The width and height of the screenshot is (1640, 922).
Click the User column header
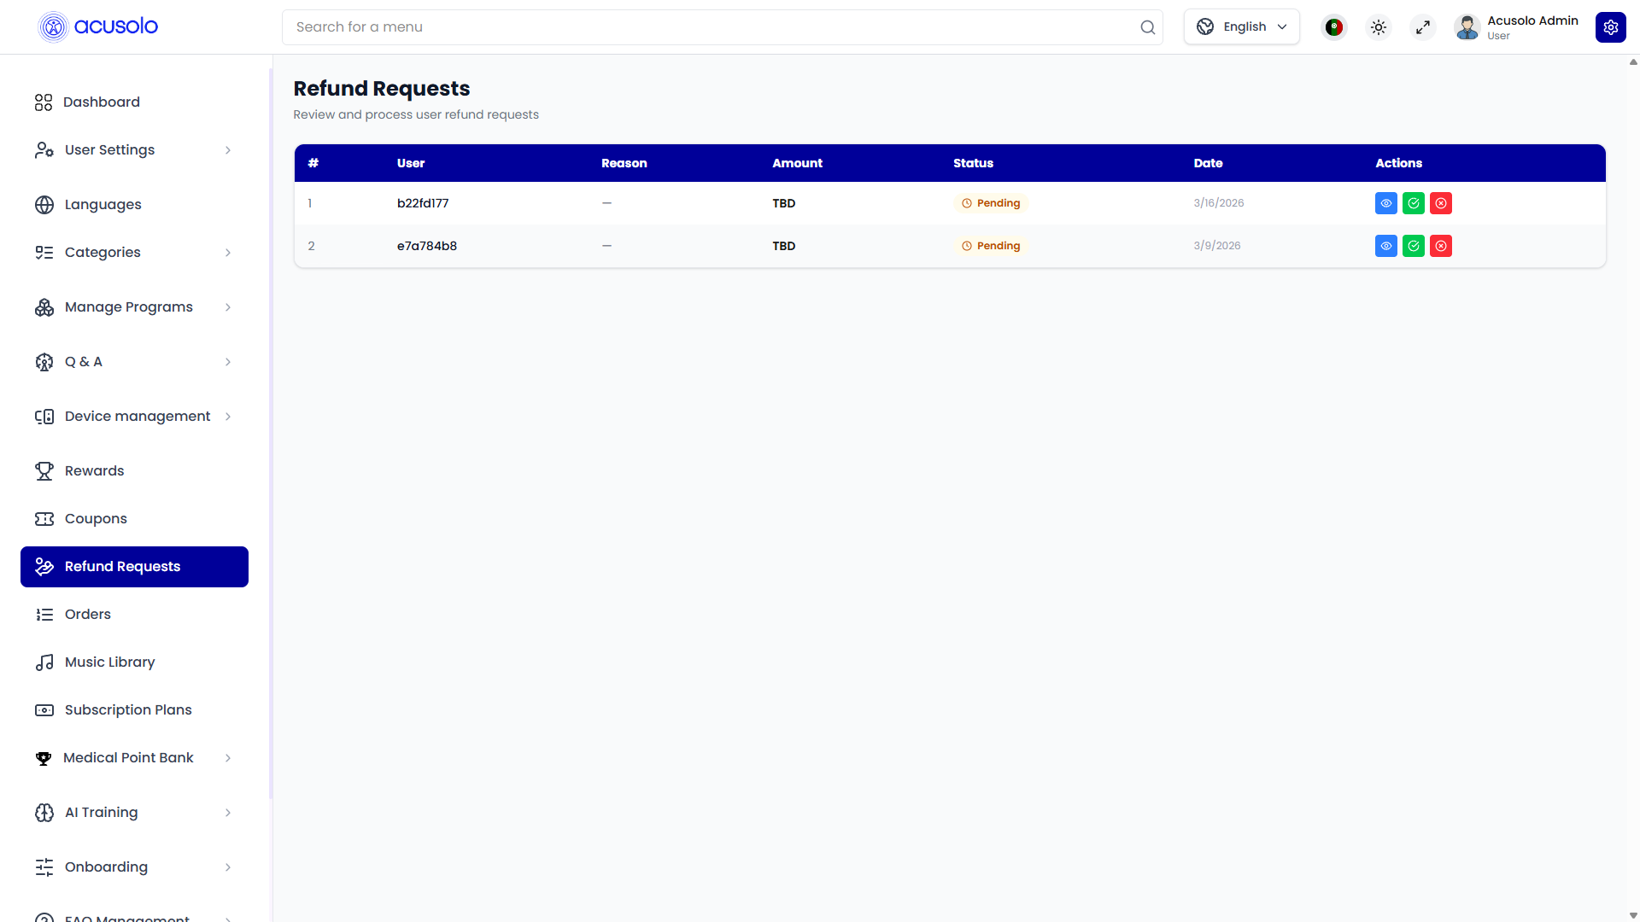[x=411, y=163]
